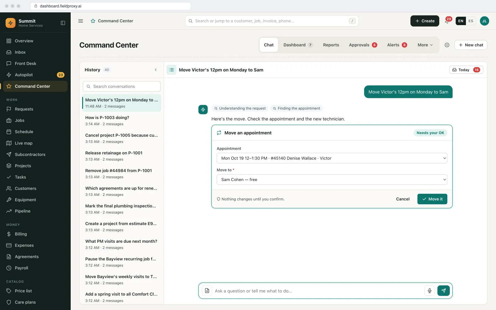The image size is (496, 310).
Task: Switch language to ES
Action: pos(471,21)
